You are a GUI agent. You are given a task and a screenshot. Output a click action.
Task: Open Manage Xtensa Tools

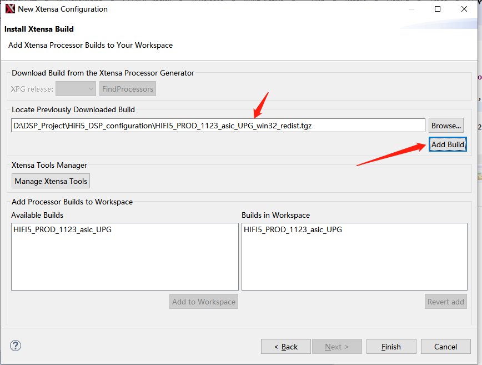(x=51, y=181)
